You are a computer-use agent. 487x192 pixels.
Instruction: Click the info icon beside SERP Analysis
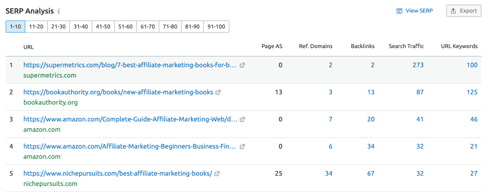click(58, 11)
